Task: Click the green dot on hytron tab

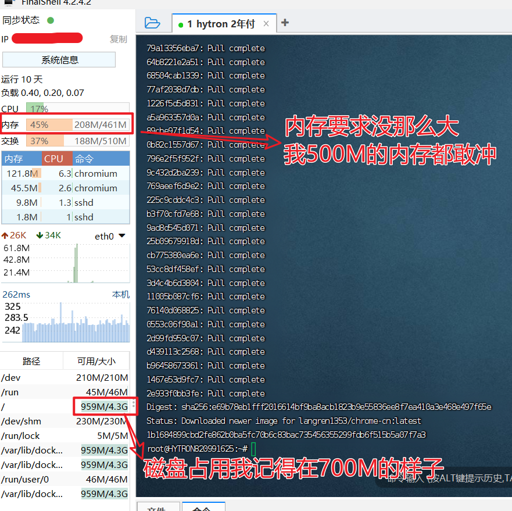Action: click(x=181, y=24)
